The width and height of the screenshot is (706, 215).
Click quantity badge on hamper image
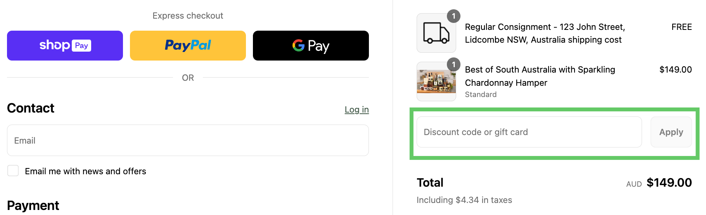click(453, 64)
